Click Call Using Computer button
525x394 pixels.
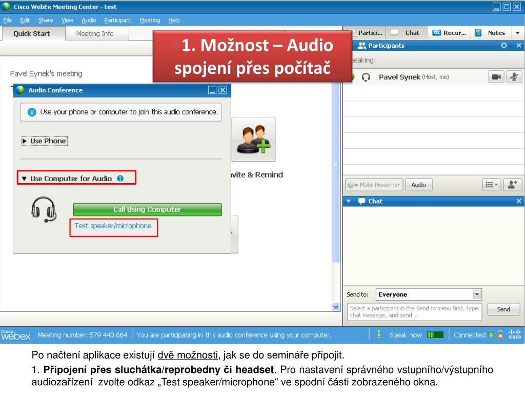point(147,209)
